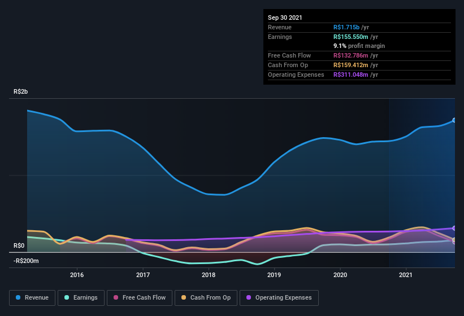Click the R$2b y-axis label
The image size is (464, 316).
pyautogui.click(x=21, y=91)
